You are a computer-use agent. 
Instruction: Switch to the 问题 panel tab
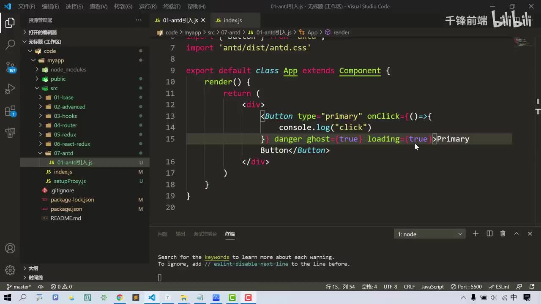pos(162,234)
